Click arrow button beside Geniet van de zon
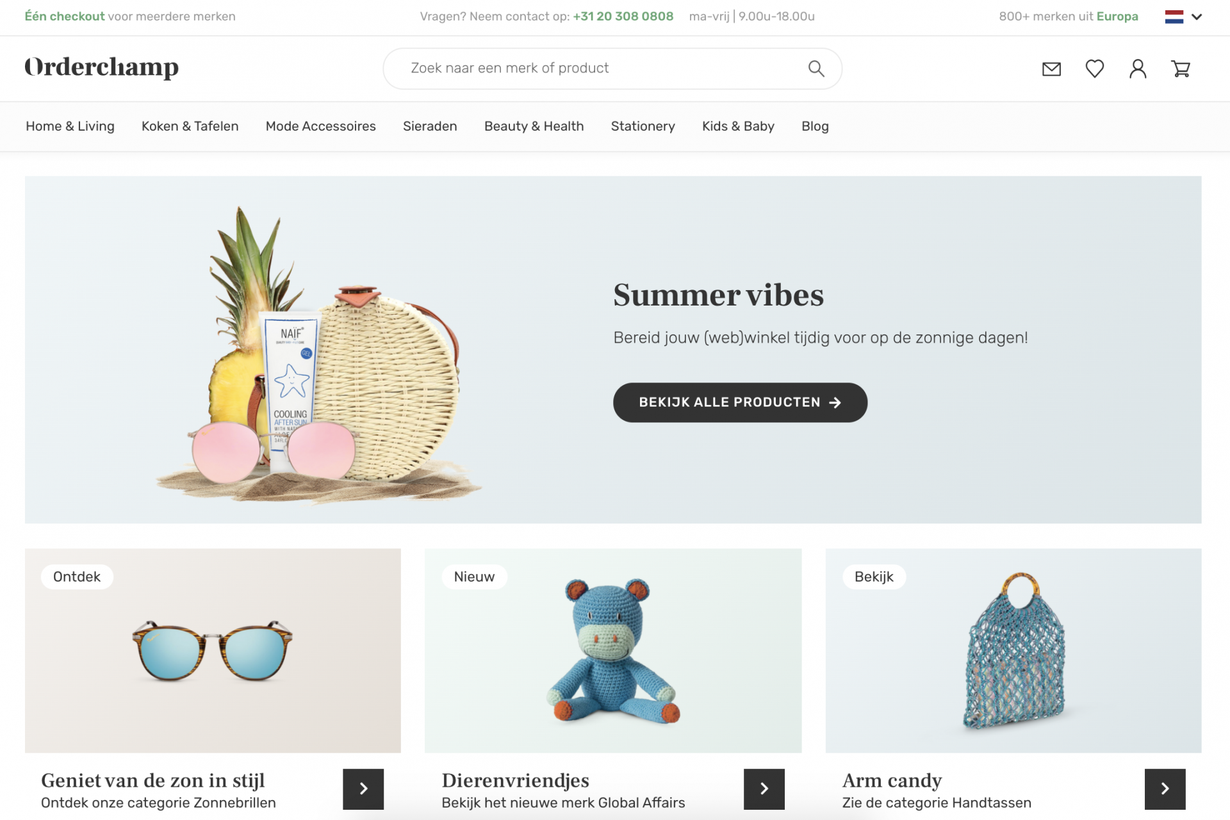Viewport: 1230px width, 820px height. 363,789
